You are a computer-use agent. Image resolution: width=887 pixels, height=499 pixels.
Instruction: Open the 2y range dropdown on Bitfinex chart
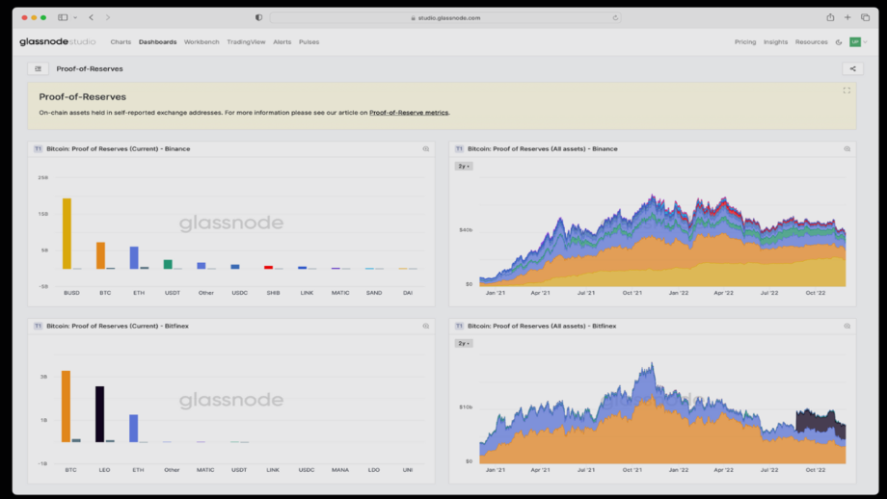(464, 343)
